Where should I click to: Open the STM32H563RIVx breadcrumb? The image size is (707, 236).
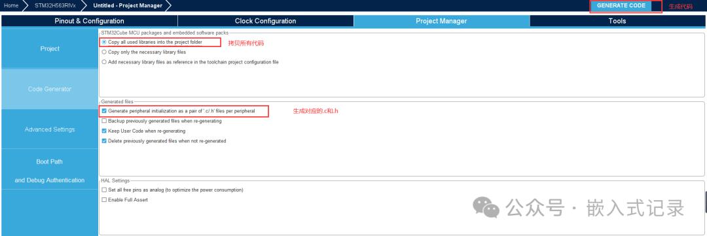(x=55, y=6)
